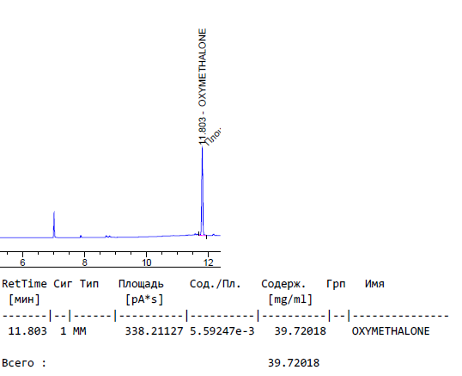
Task: Select the Площадь column header
Action: tap(141, 284)
